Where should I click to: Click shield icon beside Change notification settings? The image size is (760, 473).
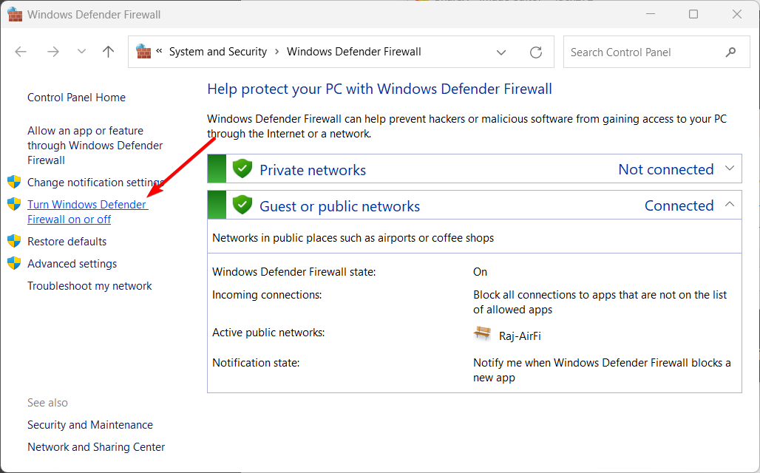click(14, 182)
